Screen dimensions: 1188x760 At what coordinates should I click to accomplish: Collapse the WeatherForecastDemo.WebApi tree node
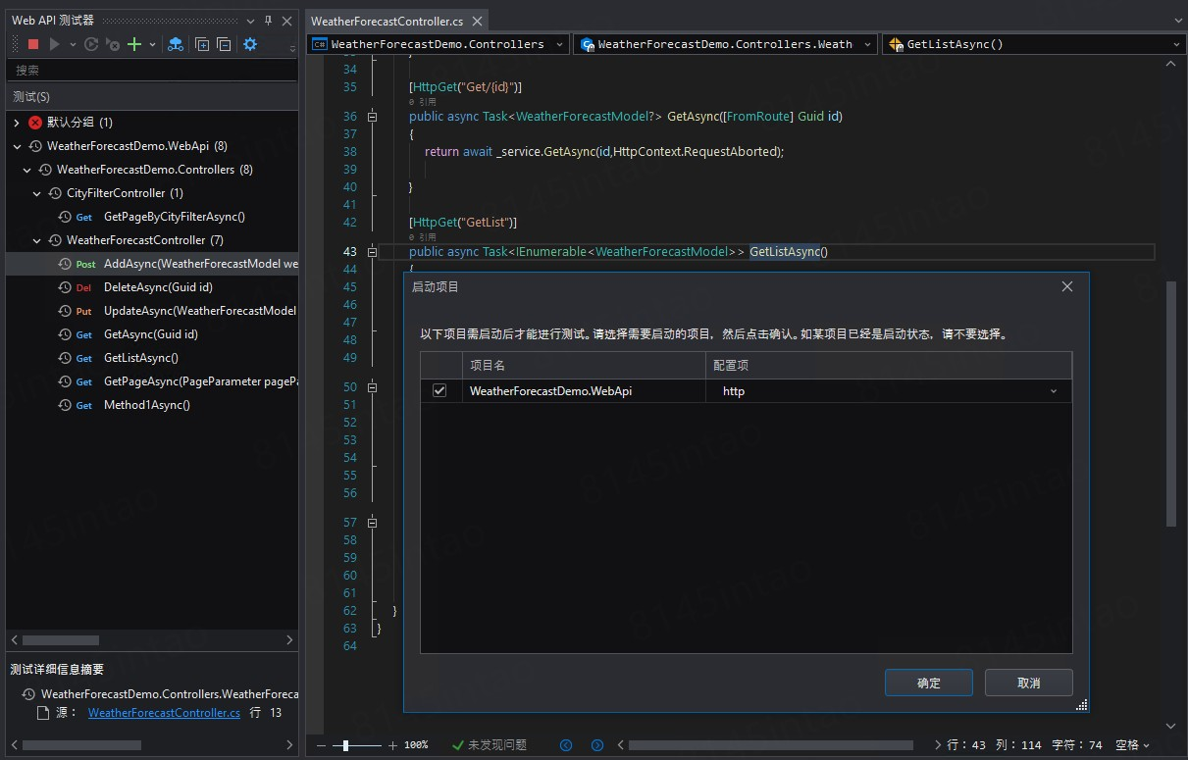click(17, 146)
